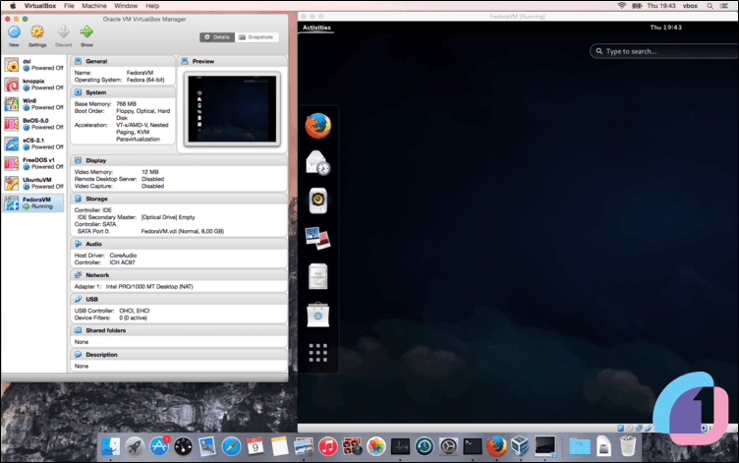This screenshot has height=463, width=739.
Task: Select the UbuntuVM virtual machine
Action: [33, 184]
